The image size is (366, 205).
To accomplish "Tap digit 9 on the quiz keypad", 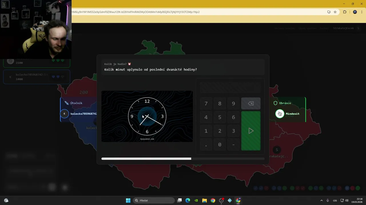I will tap(233, 104).
